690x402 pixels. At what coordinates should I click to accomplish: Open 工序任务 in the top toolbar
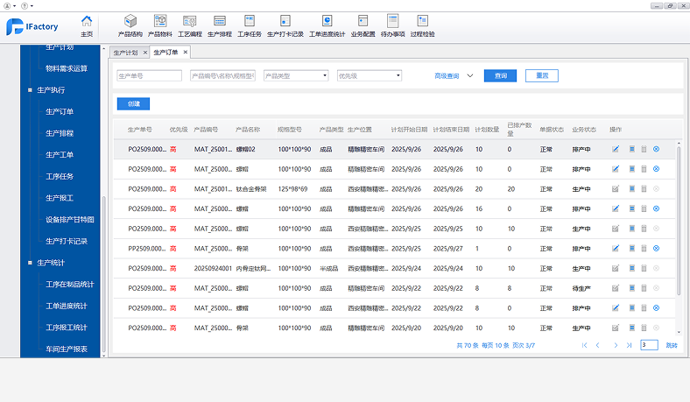(250, 25)
